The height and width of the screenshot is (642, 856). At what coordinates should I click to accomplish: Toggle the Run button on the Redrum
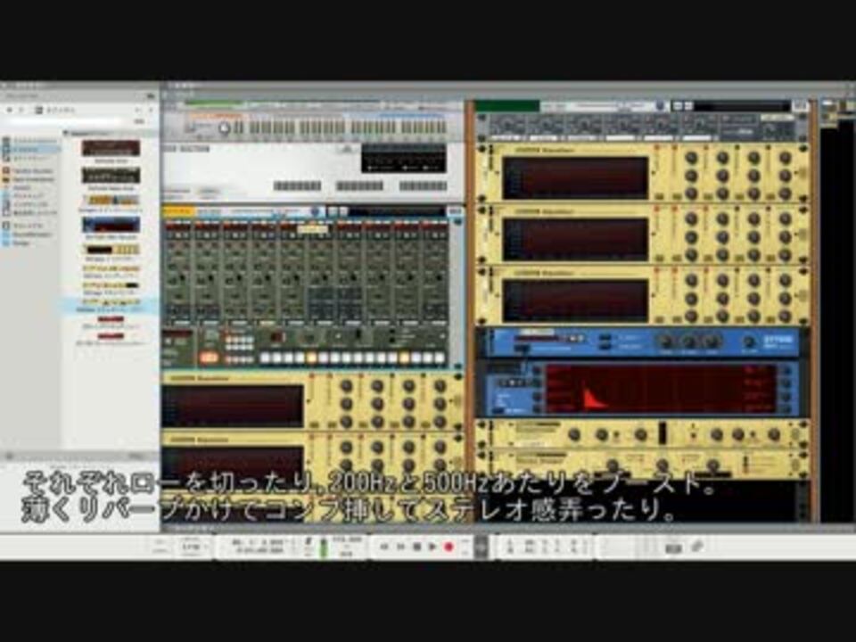tap(209, 358)
